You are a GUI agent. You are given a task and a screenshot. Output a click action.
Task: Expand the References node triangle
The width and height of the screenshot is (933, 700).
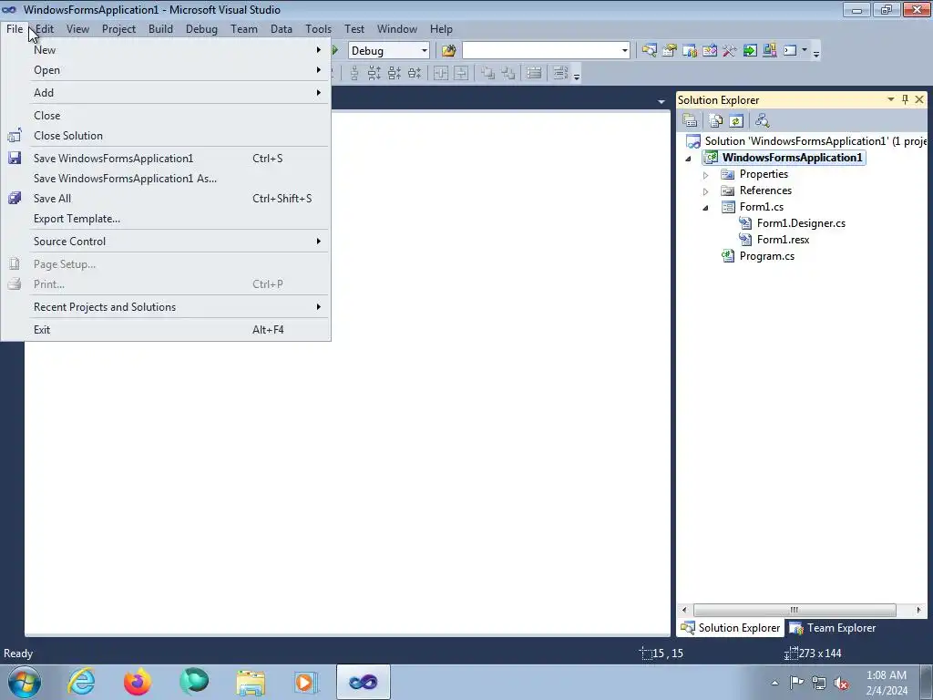[706, 191]
